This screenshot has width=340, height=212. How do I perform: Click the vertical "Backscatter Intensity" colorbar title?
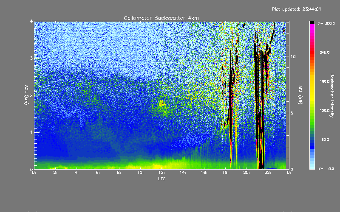pyautogui.click(x=332, y=95)
